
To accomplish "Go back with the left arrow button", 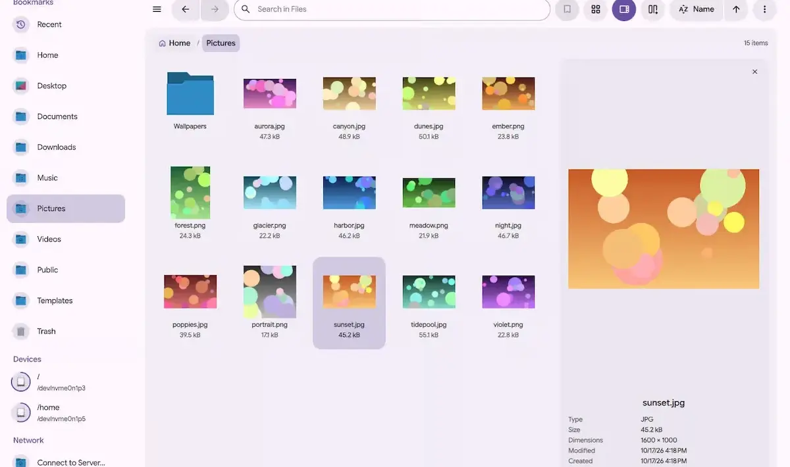I will click(x=186, y=9).
